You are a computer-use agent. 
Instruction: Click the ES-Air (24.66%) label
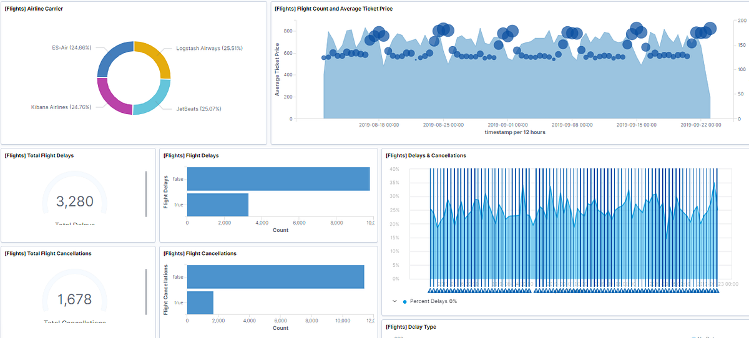point(71,47)
